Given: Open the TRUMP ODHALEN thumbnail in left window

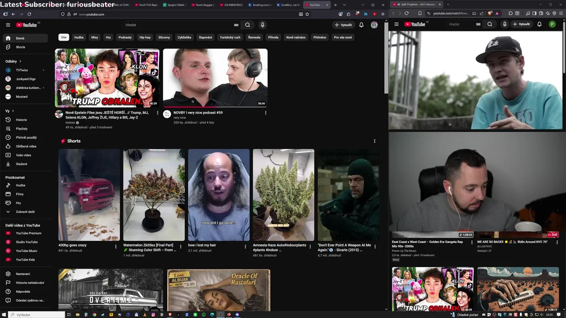Looking at the screenshot, I should pos(107,78).
